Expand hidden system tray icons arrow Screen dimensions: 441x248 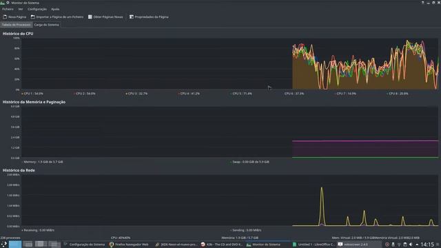(417, 245)
